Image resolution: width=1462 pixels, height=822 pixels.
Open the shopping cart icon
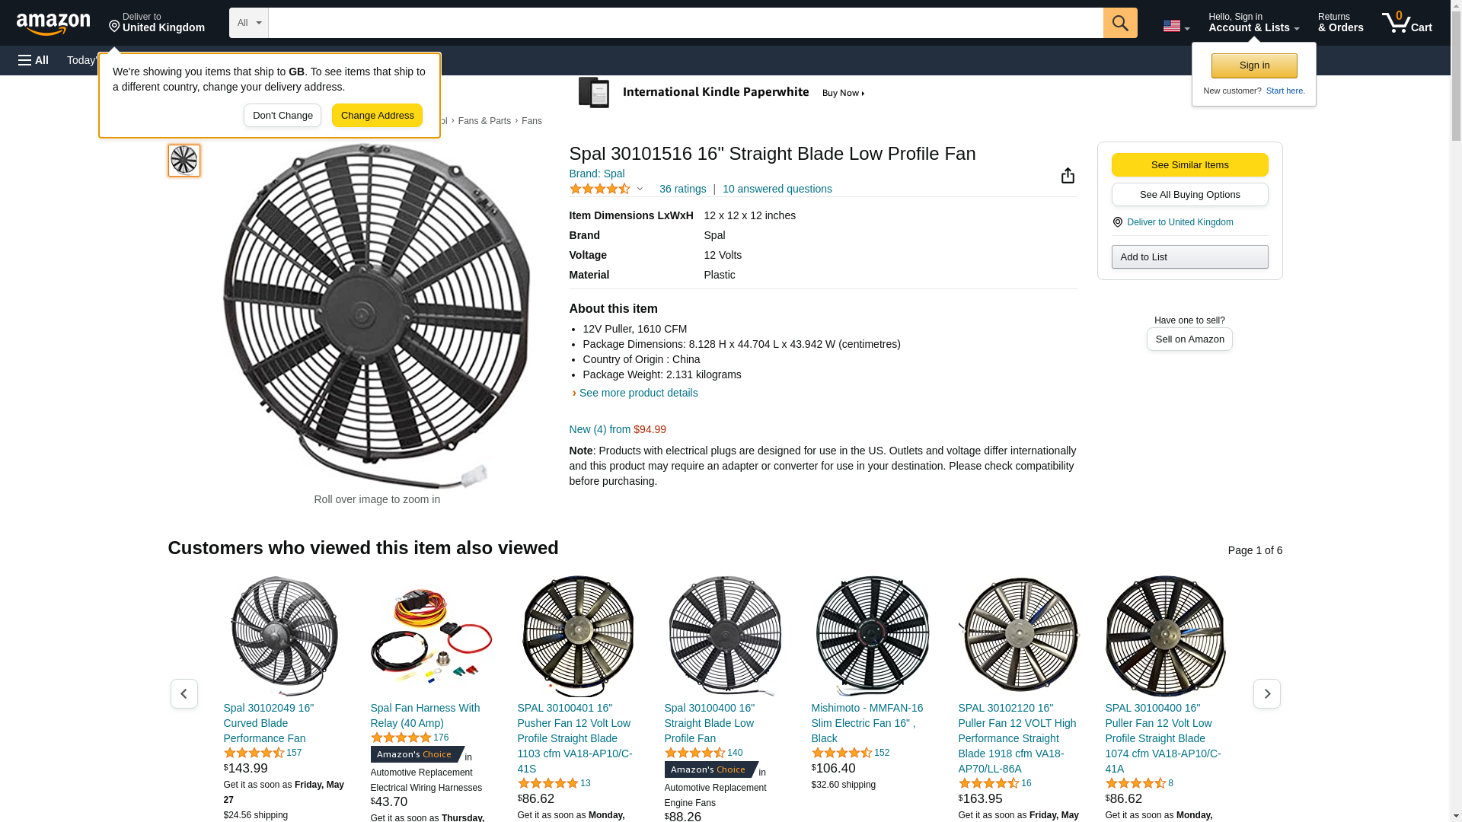[1406, 23]
